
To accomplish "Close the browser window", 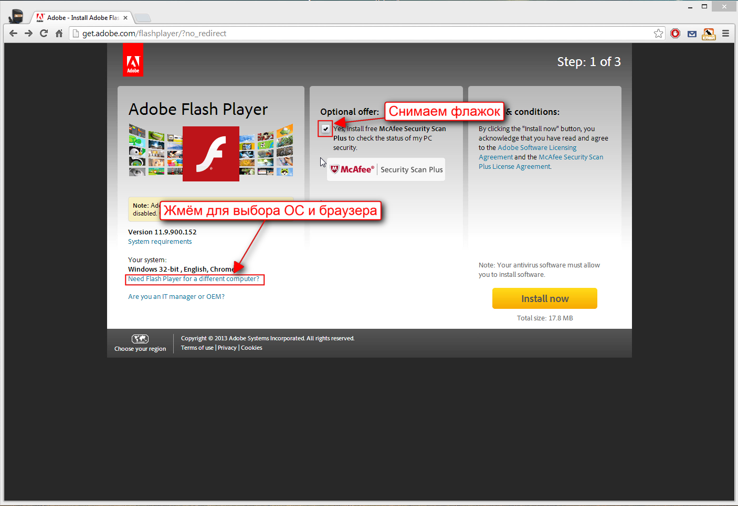I will tap(724, 6).
